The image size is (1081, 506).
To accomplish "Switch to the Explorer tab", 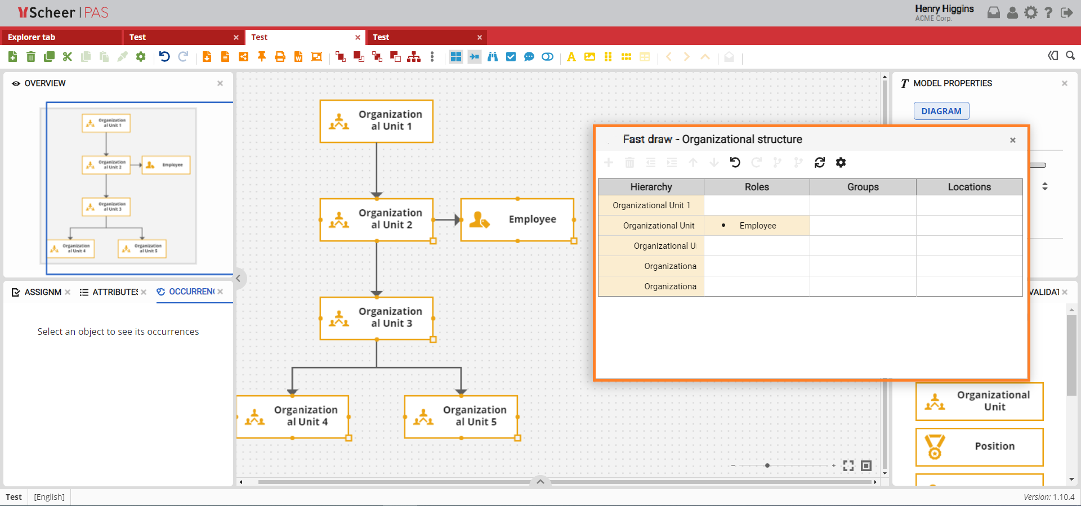I will click(x=32, y=37).
